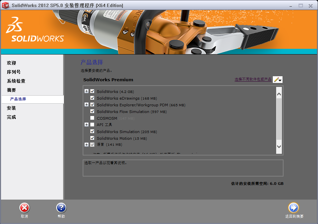Go to the 欢迎 step
This screenshot has width=318, height=224.
tap(11, 63)
